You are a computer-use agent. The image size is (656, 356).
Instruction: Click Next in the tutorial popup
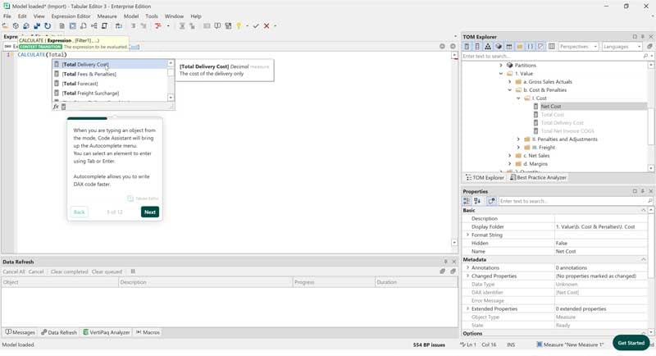tap(150, 212)
